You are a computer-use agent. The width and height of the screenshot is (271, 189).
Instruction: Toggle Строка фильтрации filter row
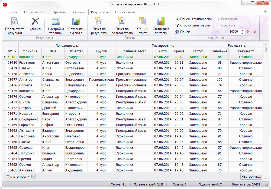(x=193, y=25)
